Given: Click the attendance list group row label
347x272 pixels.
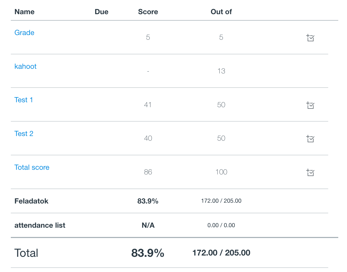Looking at the screenshot, I should point(40,225).
